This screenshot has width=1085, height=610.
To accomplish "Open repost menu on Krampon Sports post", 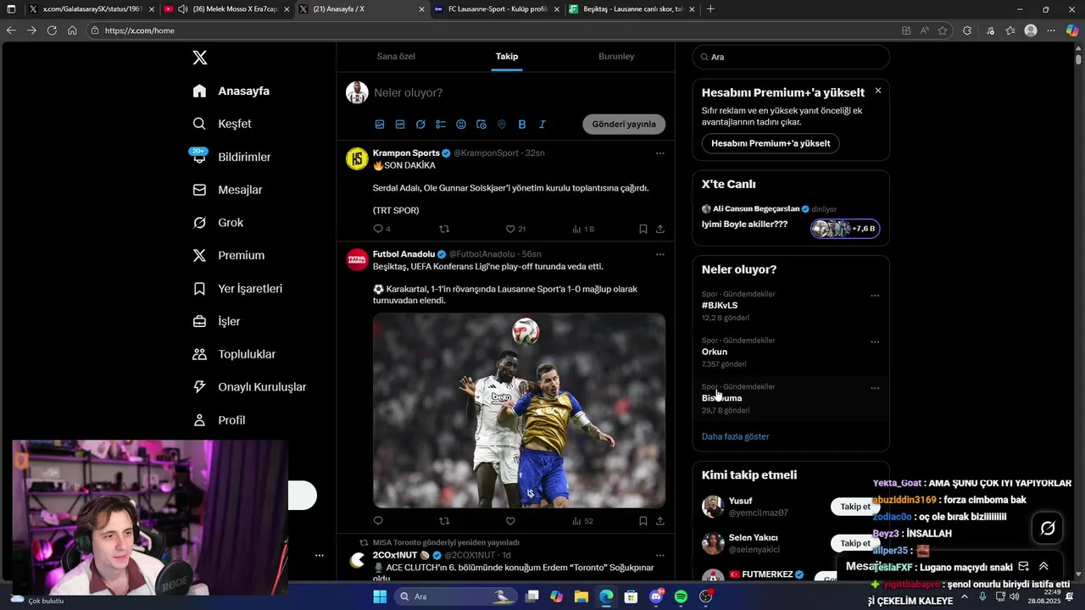I will click(x=444, y=229).
